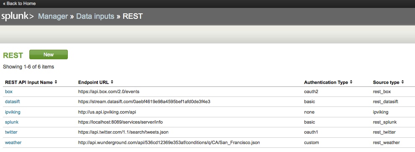Open Manager breadcrumb
The width and height of the screenshot is (415, 152).
[53, 16]
